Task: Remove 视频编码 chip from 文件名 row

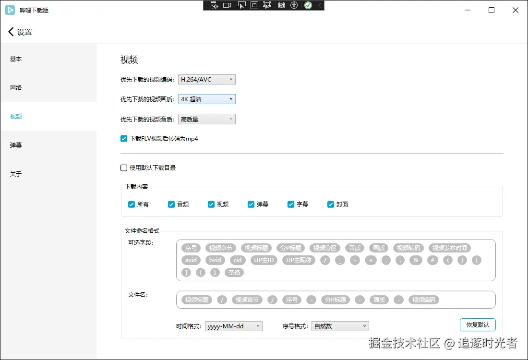Action: (424, 300)
